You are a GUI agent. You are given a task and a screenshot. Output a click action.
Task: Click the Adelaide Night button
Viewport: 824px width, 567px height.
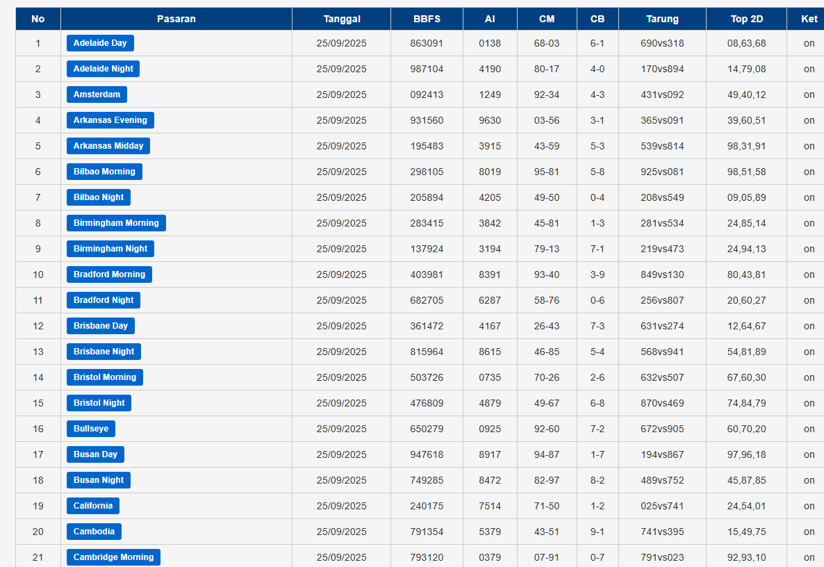pos(103,69)
